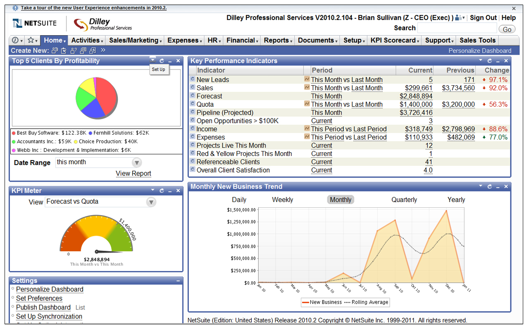Switch trend chart to Quarterly

click(x=404, y=200)
